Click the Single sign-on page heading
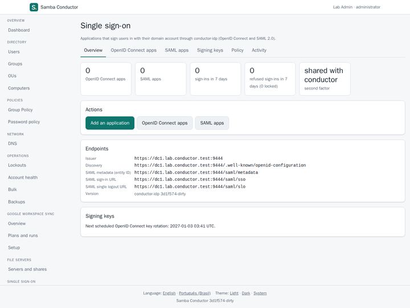This screenshot has width=410, height=308. tap(105, 26)
